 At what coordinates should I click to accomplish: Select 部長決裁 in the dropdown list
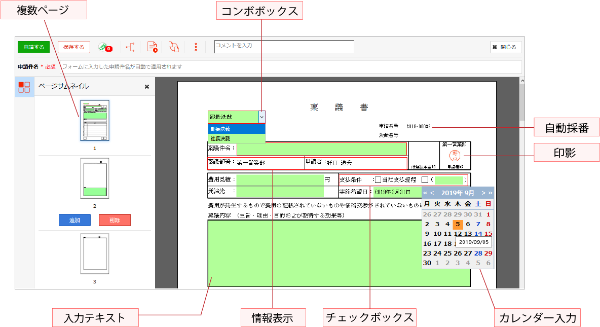(237, 129)
